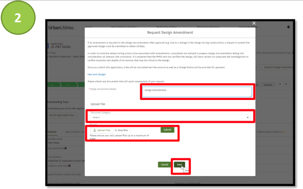This screenshot has height=189, width=303.
Task: Click background Request Design Amendment button
Action: tap(278, 67)
